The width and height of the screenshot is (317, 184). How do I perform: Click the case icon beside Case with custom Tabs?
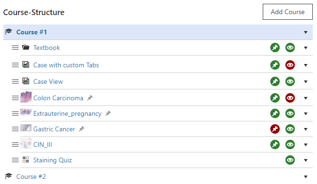point(25,64)
